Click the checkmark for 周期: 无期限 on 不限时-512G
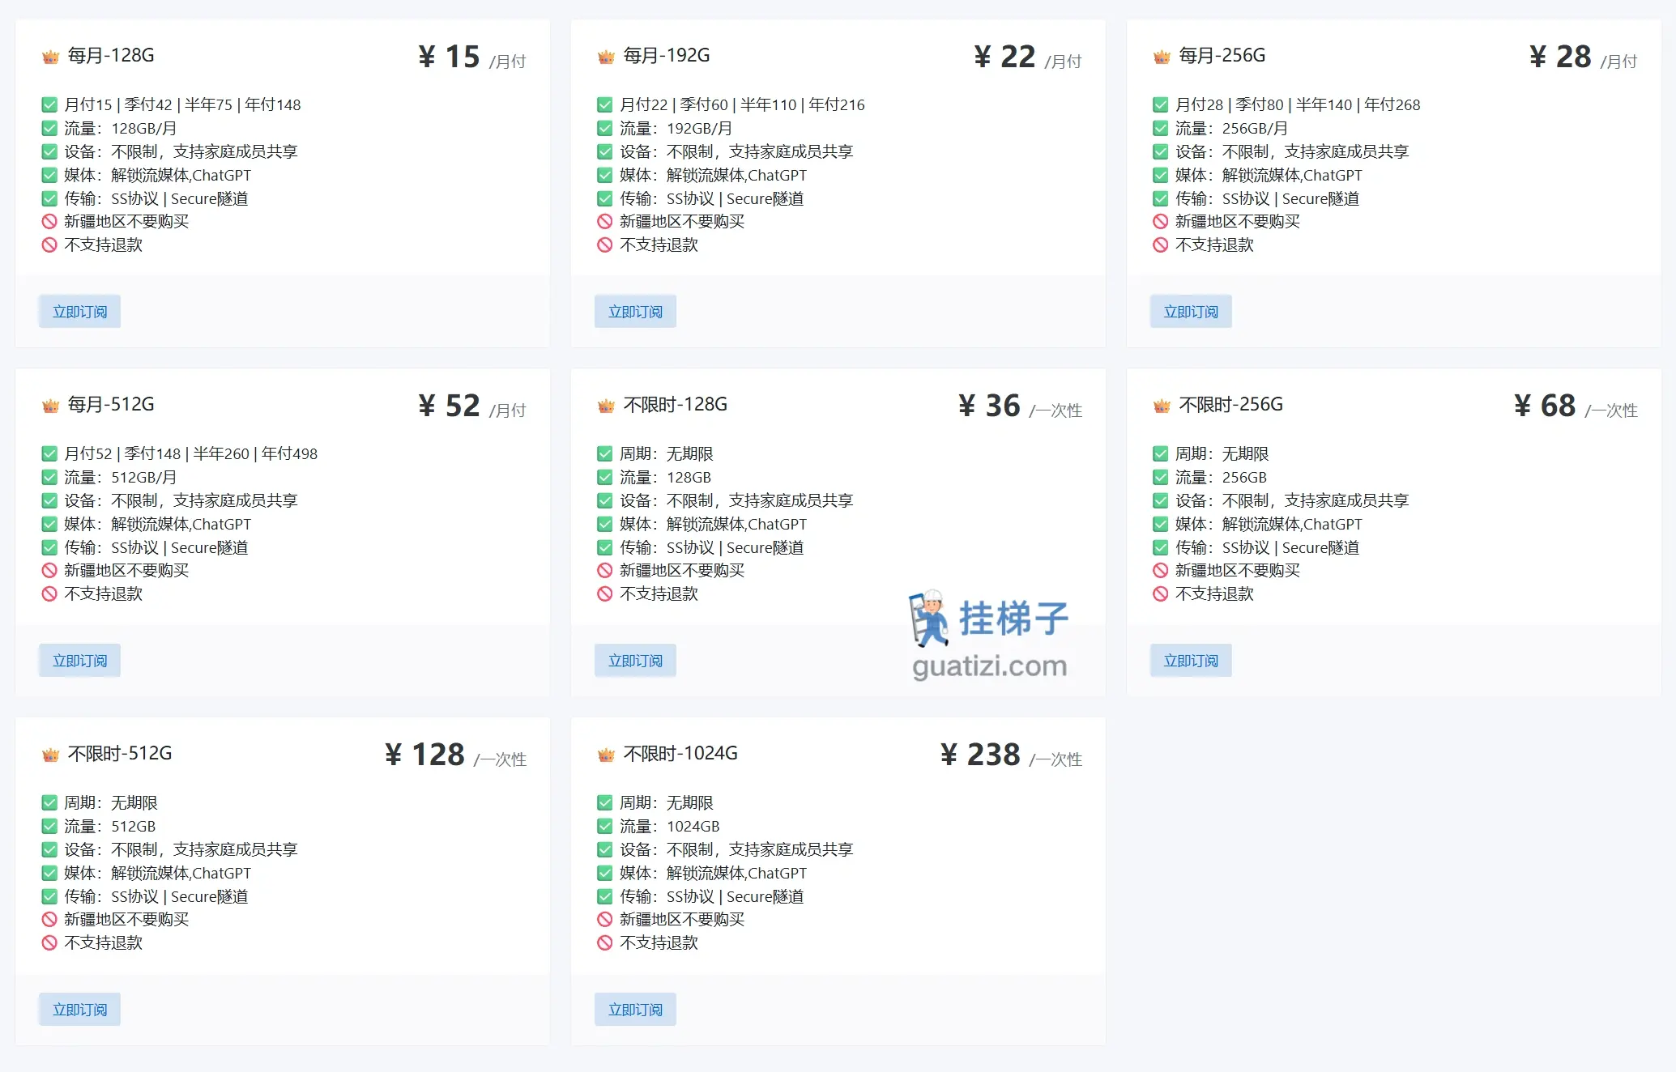 pyautogui.click(x=49, y=802)
